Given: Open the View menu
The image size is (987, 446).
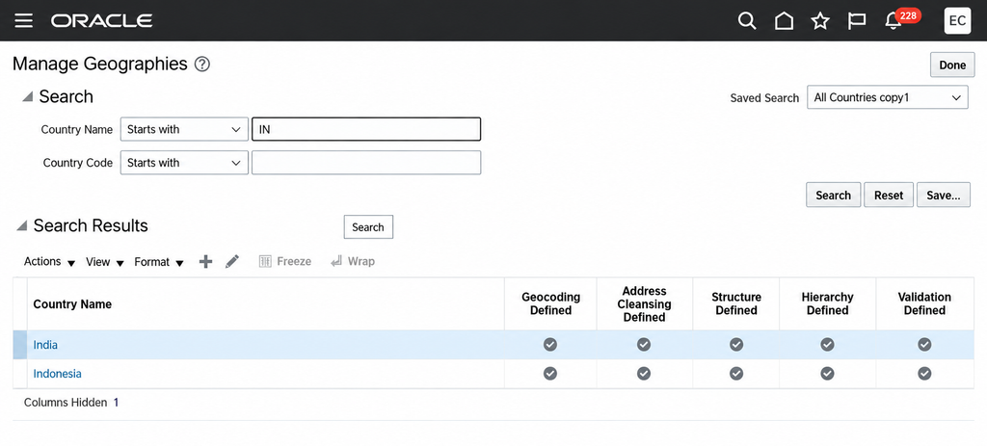Looking at the screenshot, I should pos(105,262).
